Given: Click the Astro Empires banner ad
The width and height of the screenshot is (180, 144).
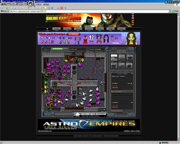Looking at the screenshot, I should pos(89,125).
